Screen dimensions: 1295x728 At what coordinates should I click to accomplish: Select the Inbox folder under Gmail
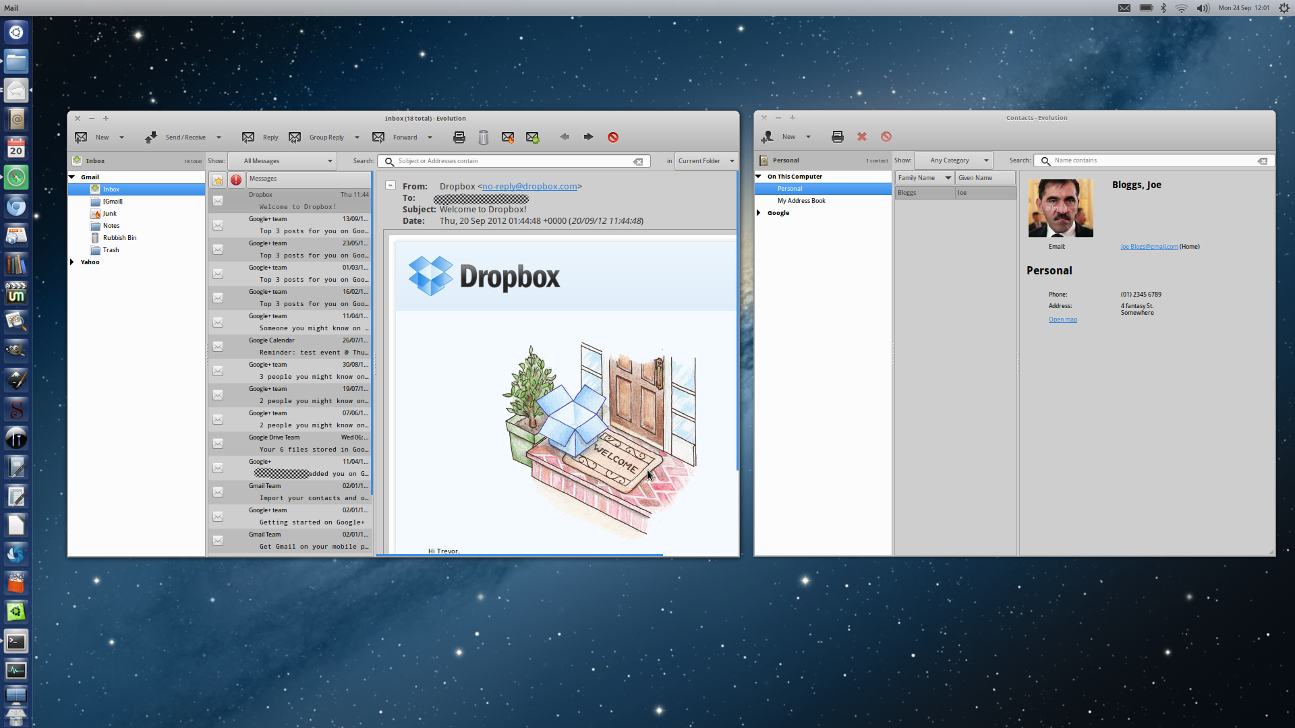pyautogui.click(x=137, y=189)
